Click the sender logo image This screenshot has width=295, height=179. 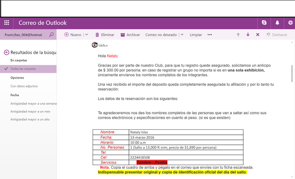(100, 45)
